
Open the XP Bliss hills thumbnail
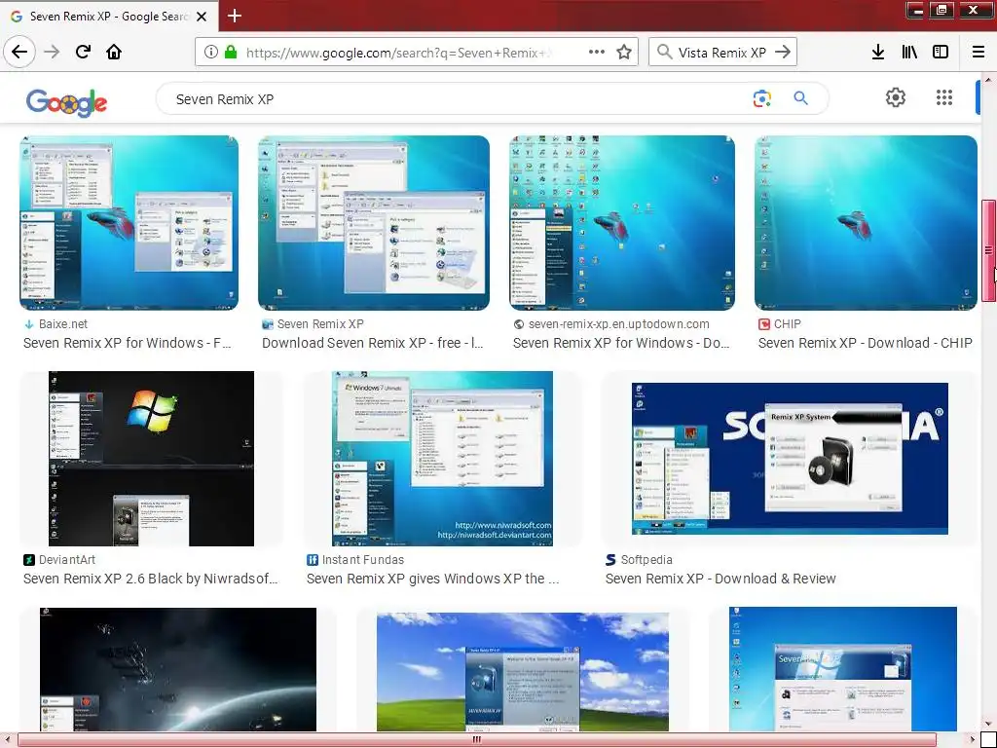pos(523,672)
